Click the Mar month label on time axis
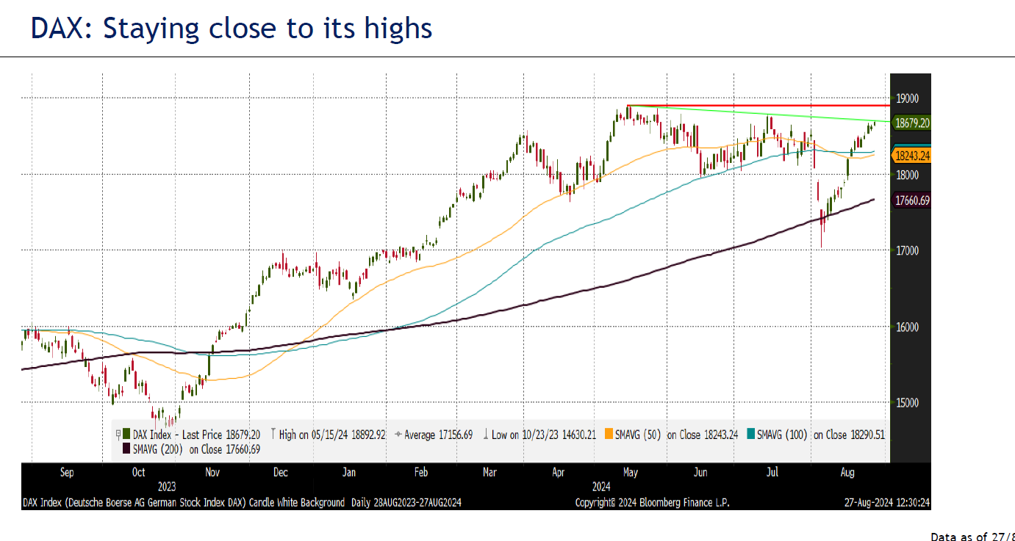 pos(489,473)
